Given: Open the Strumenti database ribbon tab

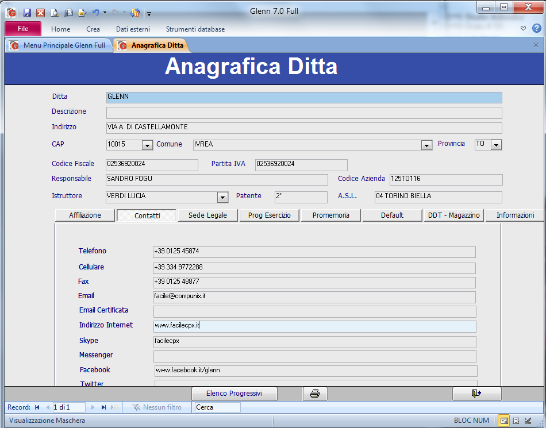Looking at the screenshot, I should click(195, 29).
